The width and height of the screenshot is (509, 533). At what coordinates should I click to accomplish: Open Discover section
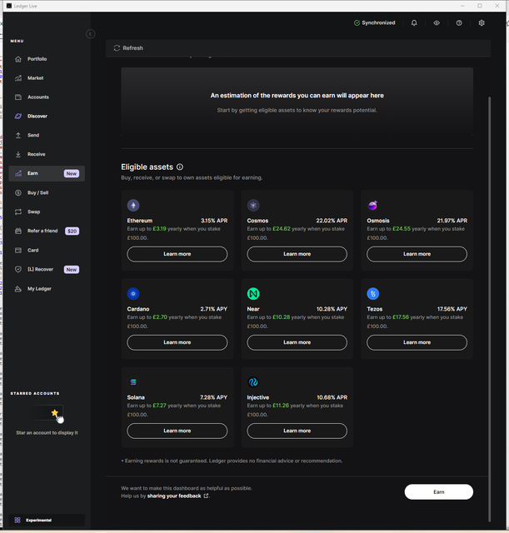click(x=47, y=116)
